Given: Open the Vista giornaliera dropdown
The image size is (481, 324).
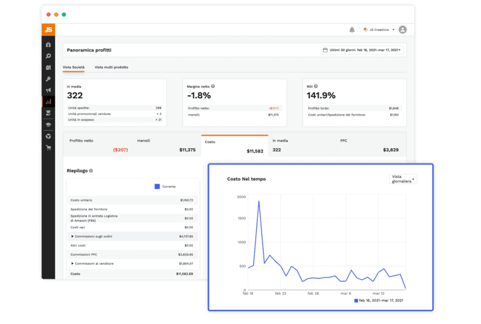Looking at the screenshot, I should pos(403,179).
